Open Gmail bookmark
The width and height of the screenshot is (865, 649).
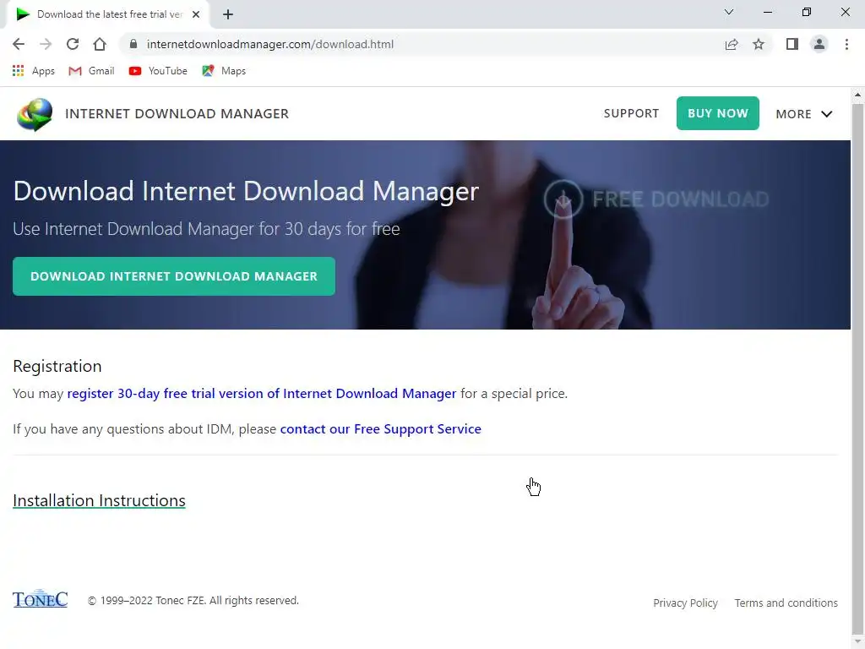[91, 71]
